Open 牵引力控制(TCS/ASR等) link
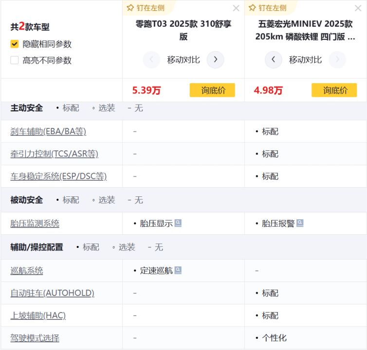This screenshot has width=367, height=350. (x=55, y=154)
